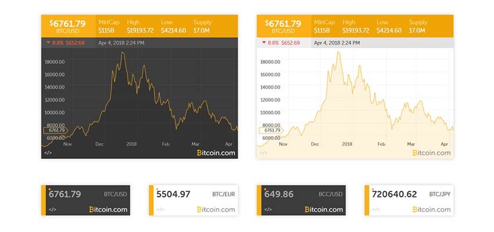The image size is (494, 232).
Task: Click red down arrow on dark chart
Action: click(x=47, y=42)
